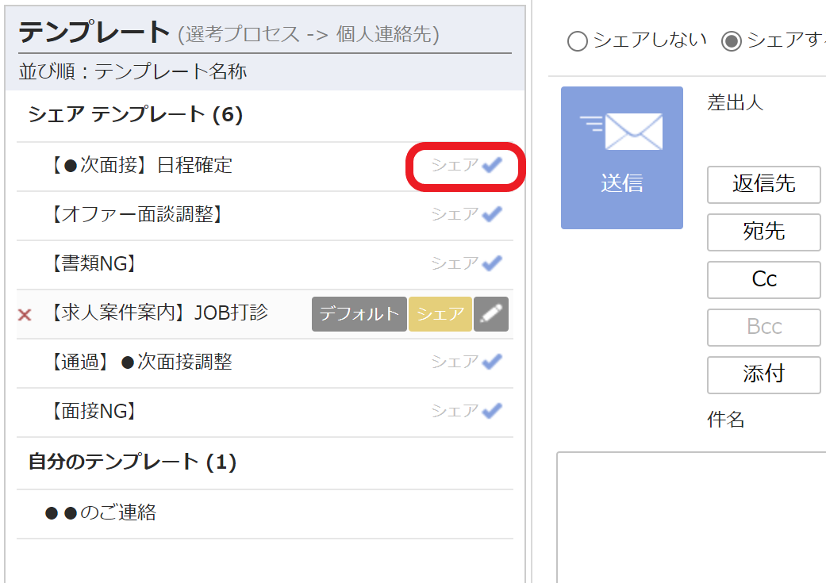Click the share checkmark beside 【面接NG】
The width and height of the screenshot is (826, 583).
491,411
